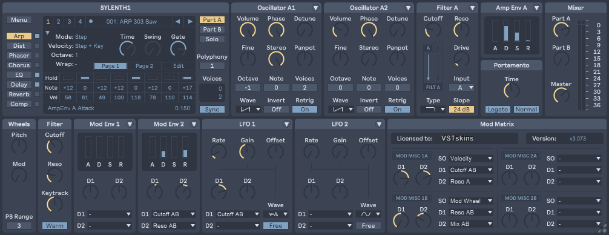Open Mod Env 2 D1 Cutoff AB dropdown
Image resolution: width=609 pixels, height=235 pixels.
[x=174, y=214]
